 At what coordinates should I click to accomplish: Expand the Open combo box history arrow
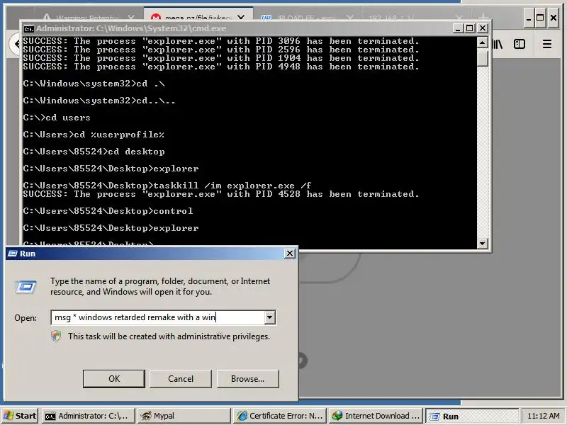tap(269, 317)
